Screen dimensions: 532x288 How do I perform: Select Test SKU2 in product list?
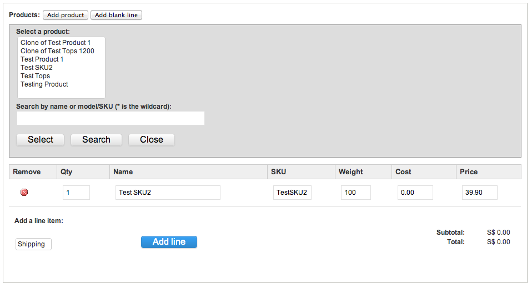tap(37, 68)
